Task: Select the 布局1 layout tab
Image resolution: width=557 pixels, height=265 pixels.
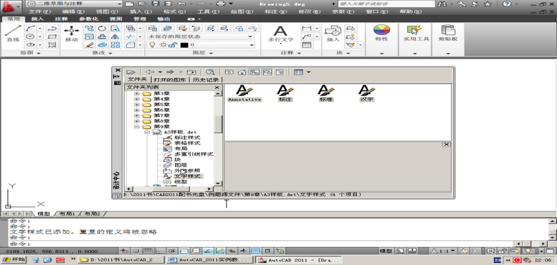Action: pos(67,214)
